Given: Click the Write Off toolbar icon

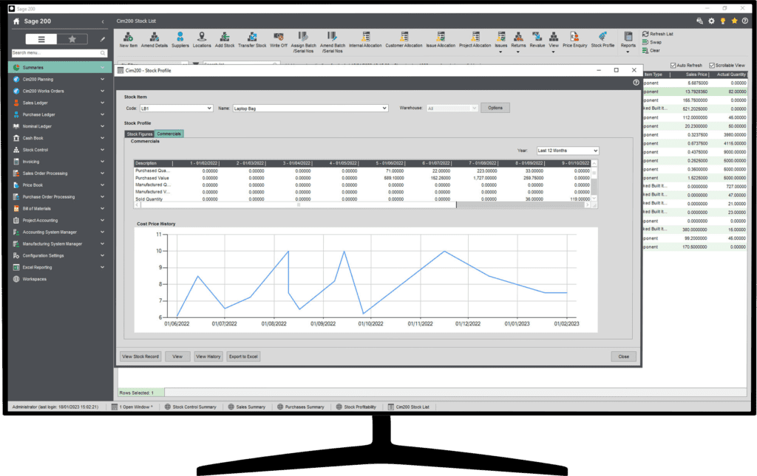Looking at the screenshot, I should [x=277, y=38].
